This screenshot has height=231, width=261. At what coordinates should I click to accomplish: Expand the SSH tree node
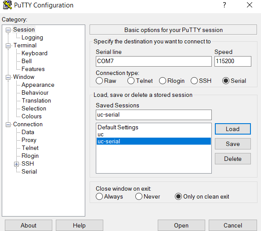pos(16,164)
